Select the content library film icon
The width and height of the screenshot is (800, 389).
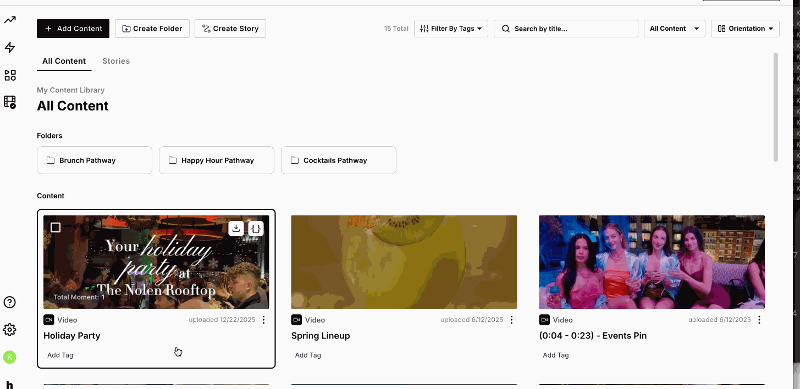coord(10,102)
